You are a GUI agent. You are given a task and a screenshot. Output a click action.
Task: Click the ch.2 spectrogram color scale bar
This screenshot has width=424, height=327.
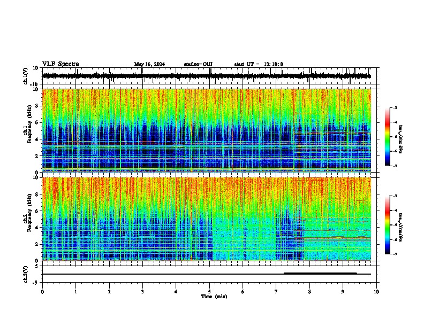(388, 225)
